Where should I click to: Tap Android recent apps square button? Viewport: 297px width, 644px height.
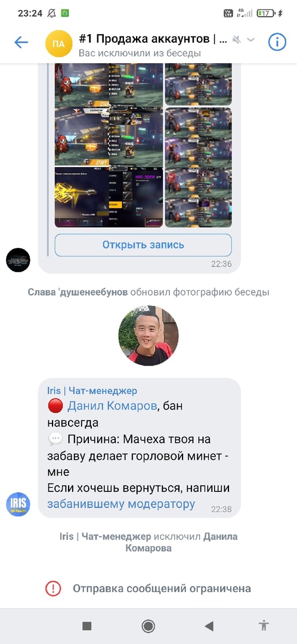click(x=86, y=626)
